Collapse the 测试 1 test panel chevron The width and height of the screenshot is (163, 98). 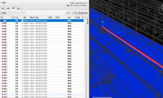(x=1, y=3)
